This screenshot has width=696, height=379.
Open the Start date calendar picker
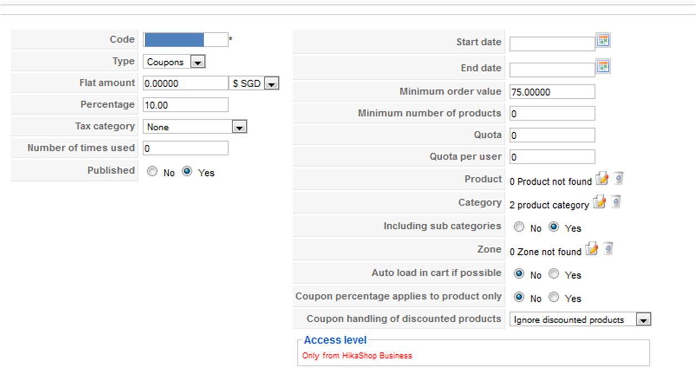603,41
